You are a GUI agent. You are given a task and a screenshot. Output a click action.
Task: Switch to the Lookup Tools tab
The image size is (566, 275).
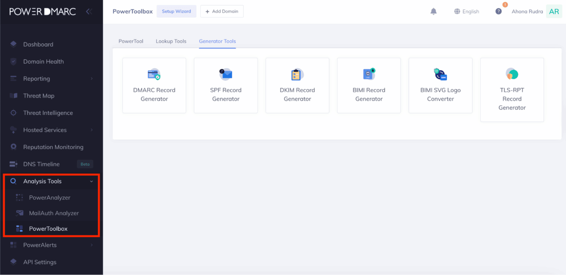171,41
